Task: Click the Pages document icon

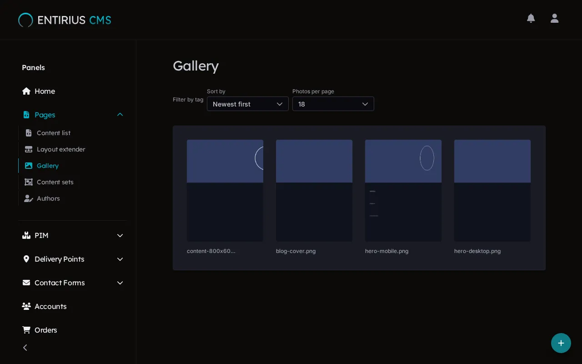Action: point(26,115)
